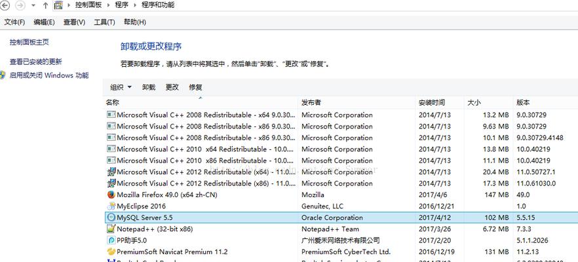Click icon of Visual C++ 2008 x64 entry
Screen dimensions: 578x262
[111, 115]
